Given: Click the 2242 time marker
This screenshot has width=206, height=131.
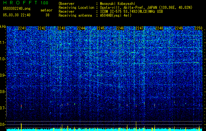Looking at the screenshot, I should coord(42,28).
